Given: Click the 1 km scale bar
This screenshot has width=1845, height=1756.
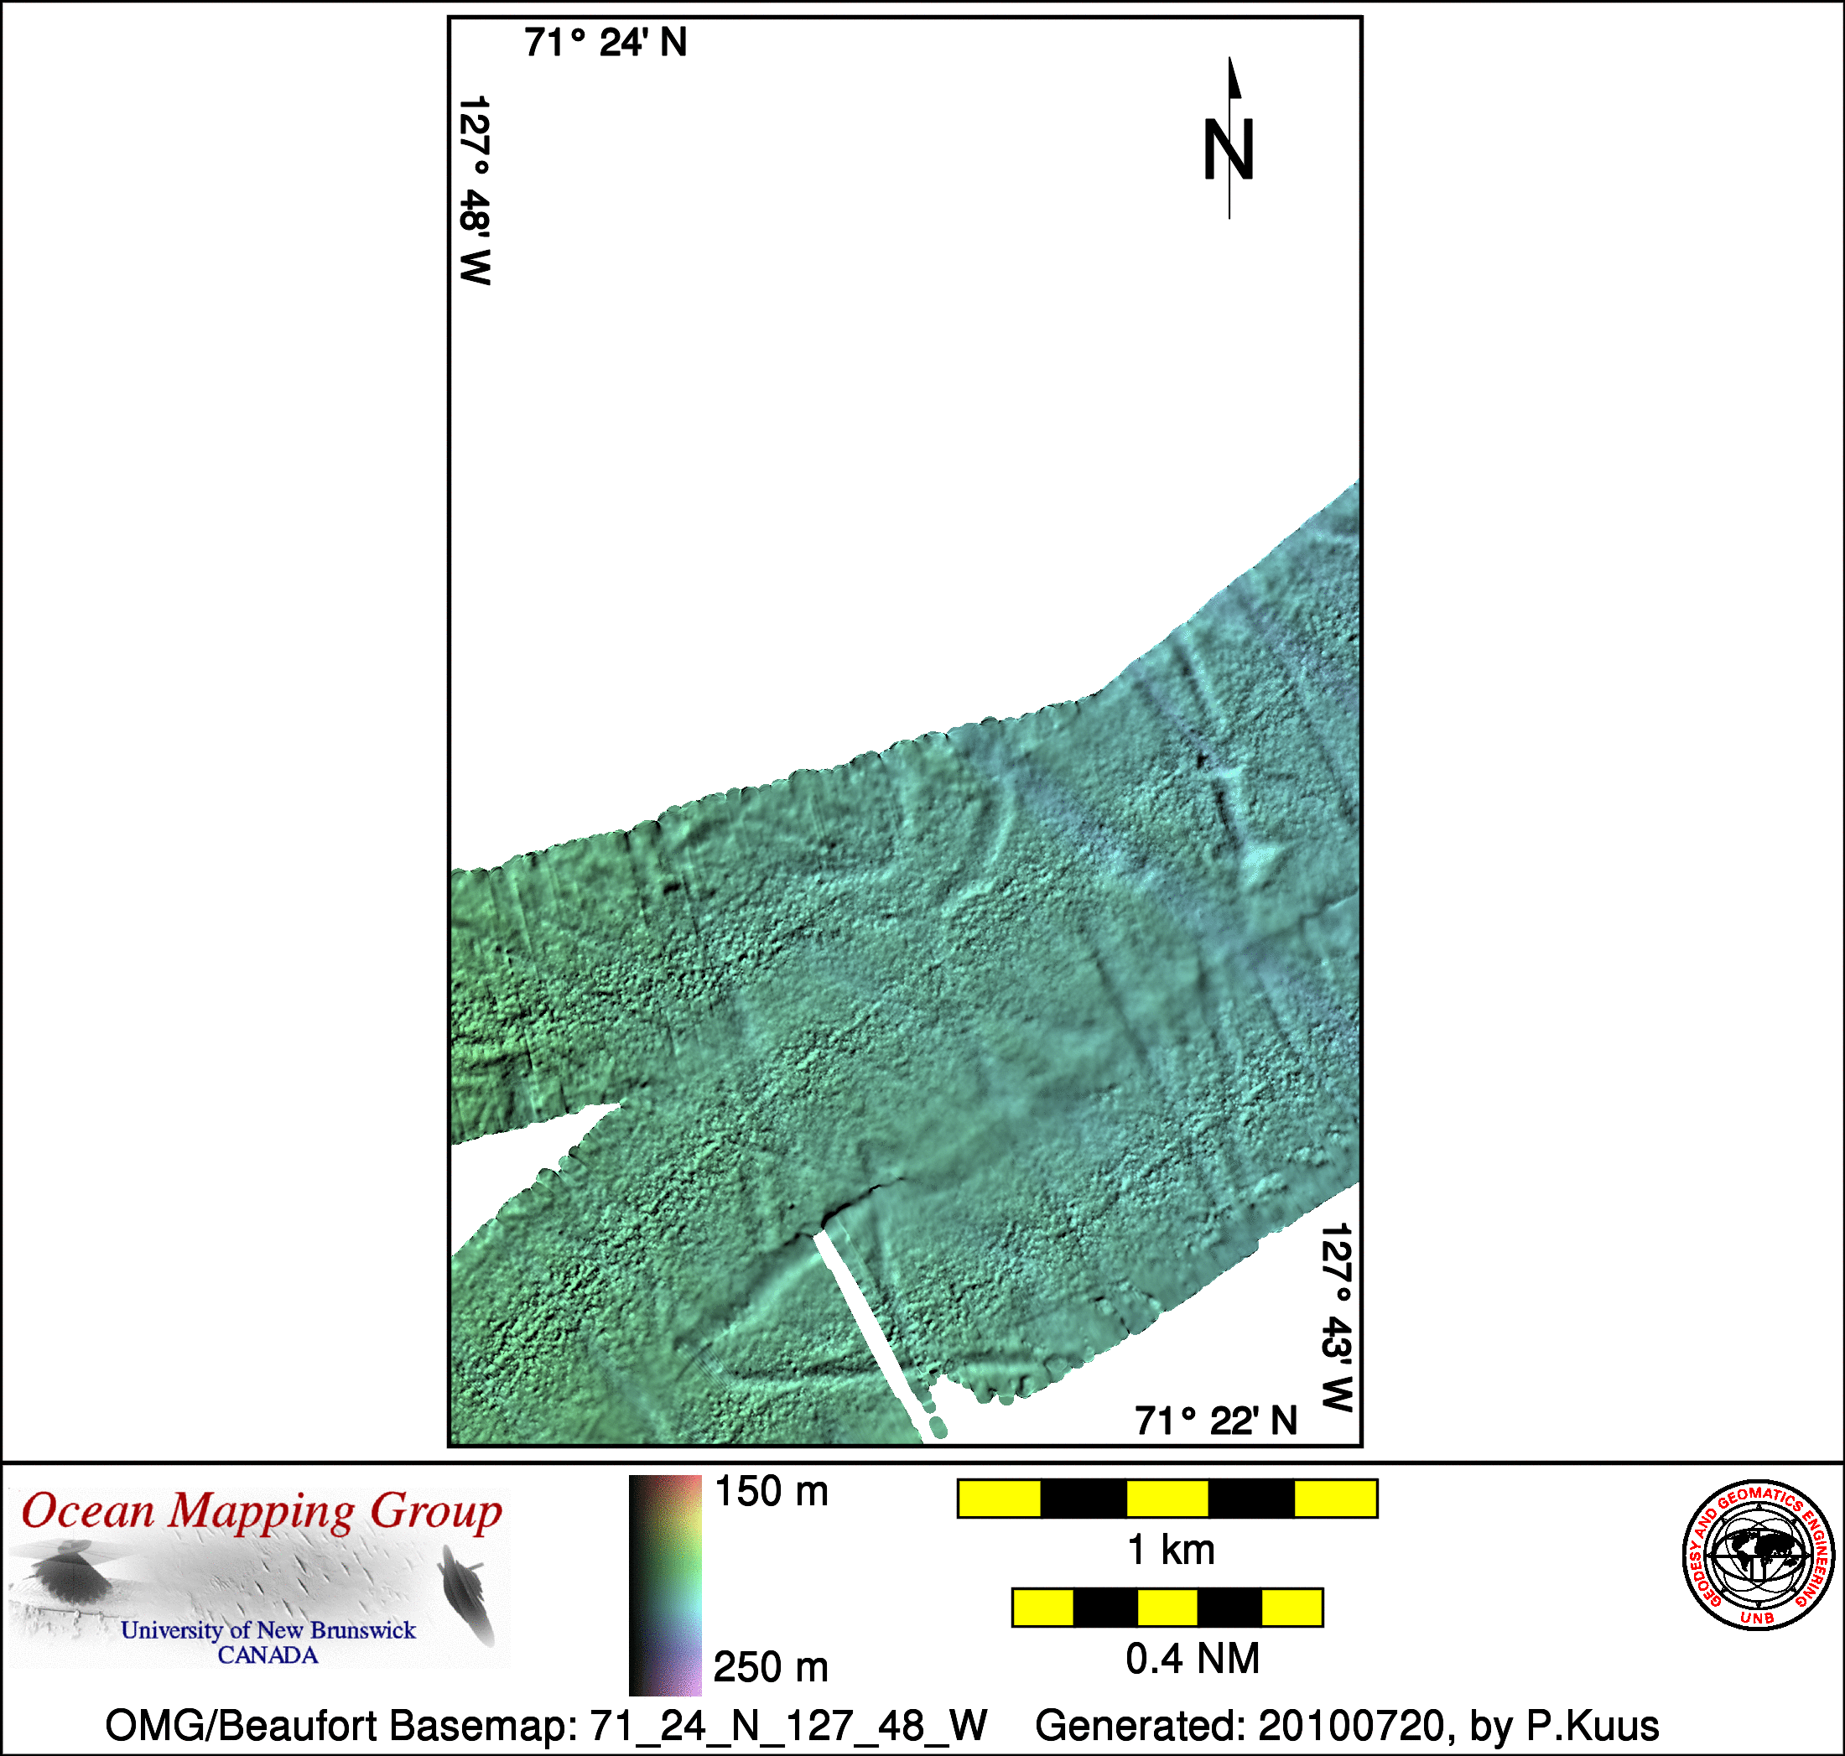Looking at the screenshot, I should click(x=1167, y=1499).
